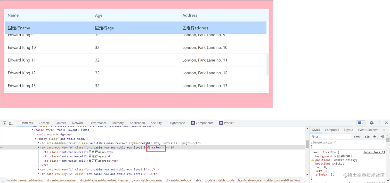Image resolution: width=390 pixels, height=183 pixels.
Task: Click the cell London, Park Lane no. 11
Action: coord(205,60)
